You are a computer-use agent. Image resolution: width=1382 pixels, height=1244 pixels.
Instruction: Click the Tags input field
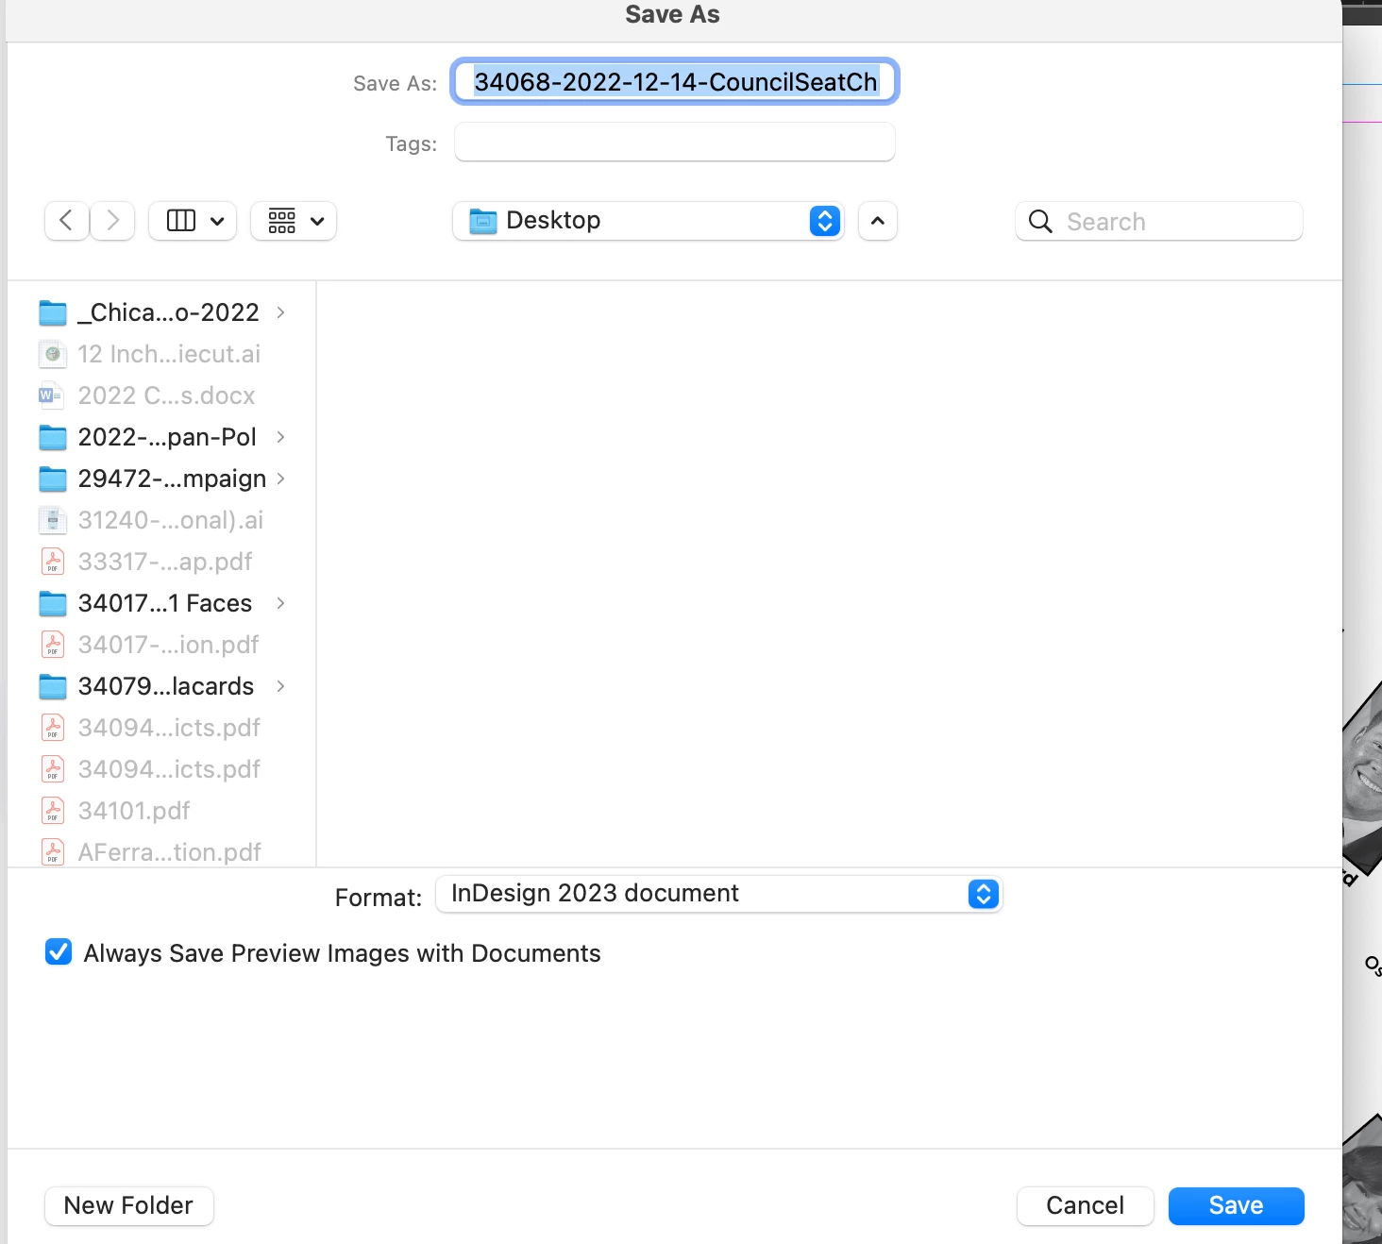pos(675,143)
